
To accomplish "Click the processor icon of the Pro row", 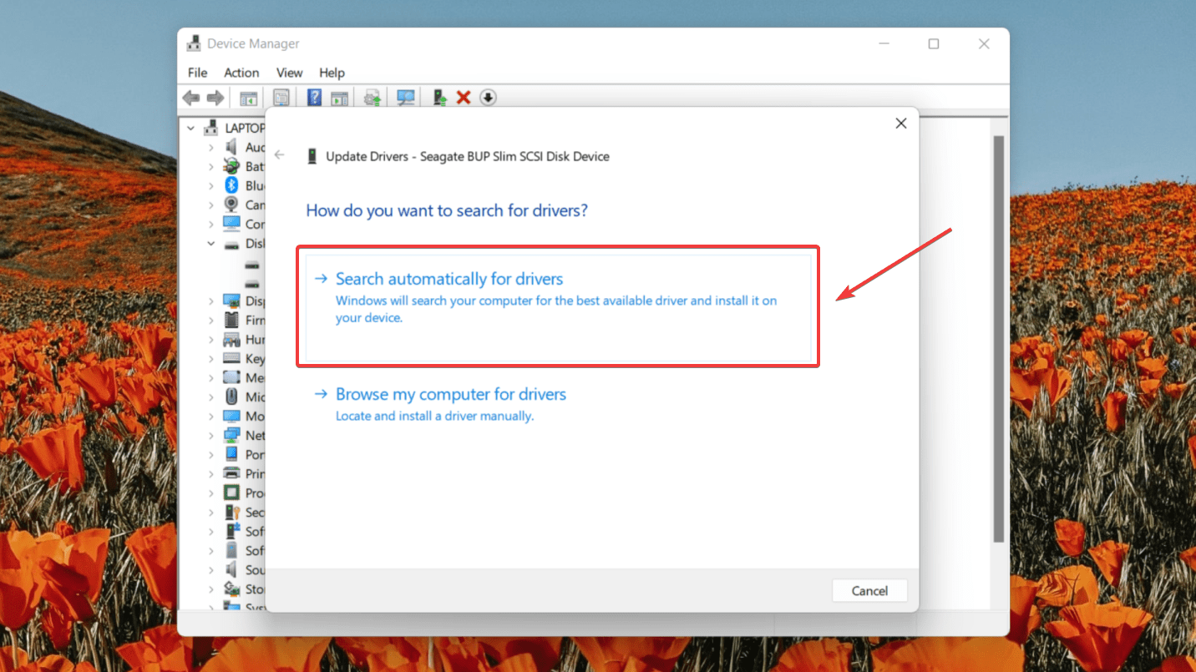I will 231,493.
